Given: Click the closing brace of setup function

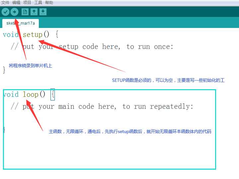Looking at the screenshot, I should (x=4, y=70).
